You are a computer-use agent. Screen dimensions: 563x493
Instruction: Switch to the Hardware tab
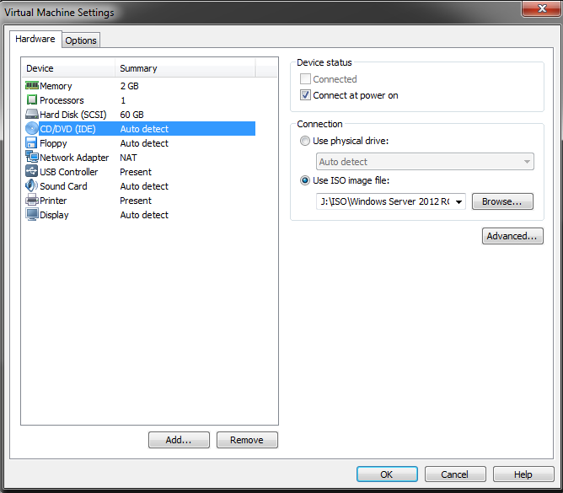coord(35,39)
